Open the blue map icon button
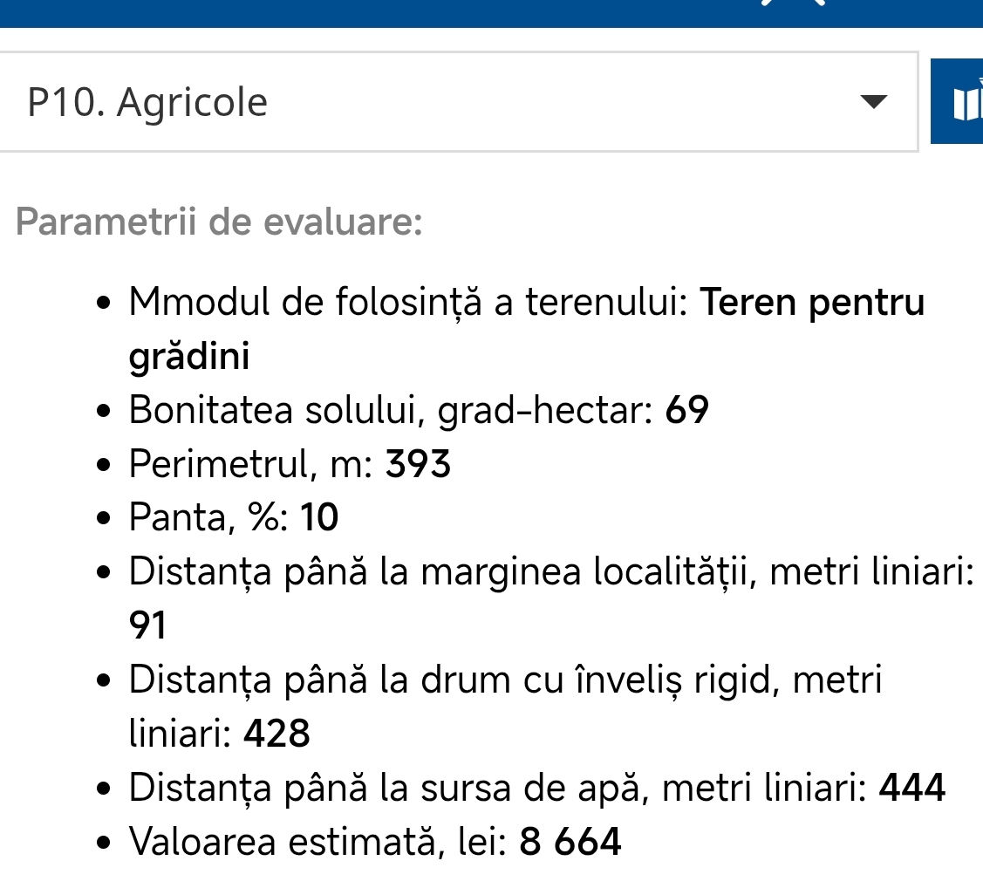Image resolution: width=983 pixels, height=895 pixels. click(x=957, y=101)
